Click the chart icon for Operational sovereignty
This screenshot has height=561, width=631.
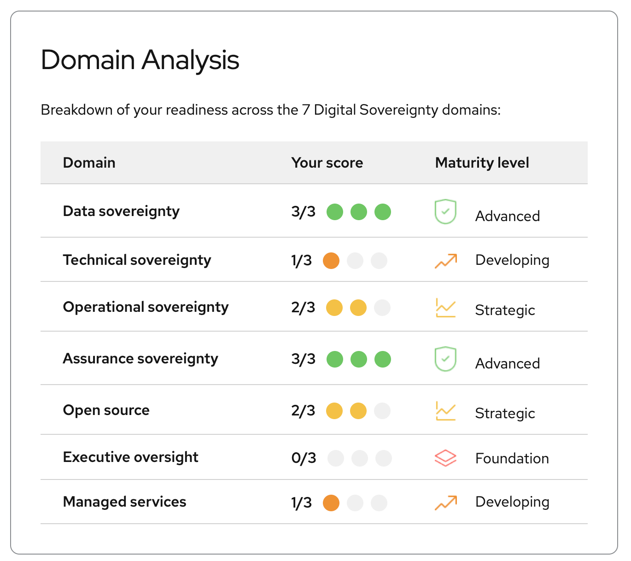(x=445, y=308)
